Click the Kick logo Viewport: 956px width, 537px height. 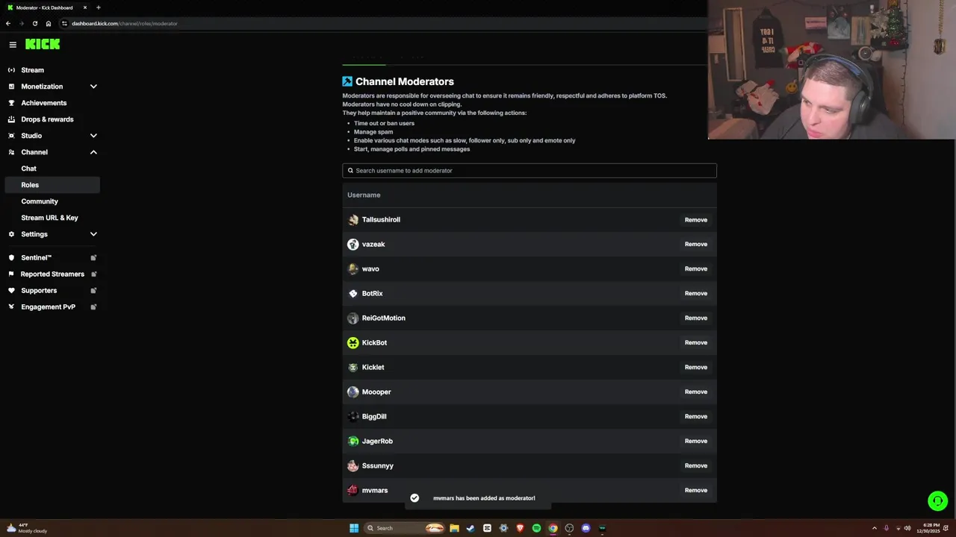point(43,44)
